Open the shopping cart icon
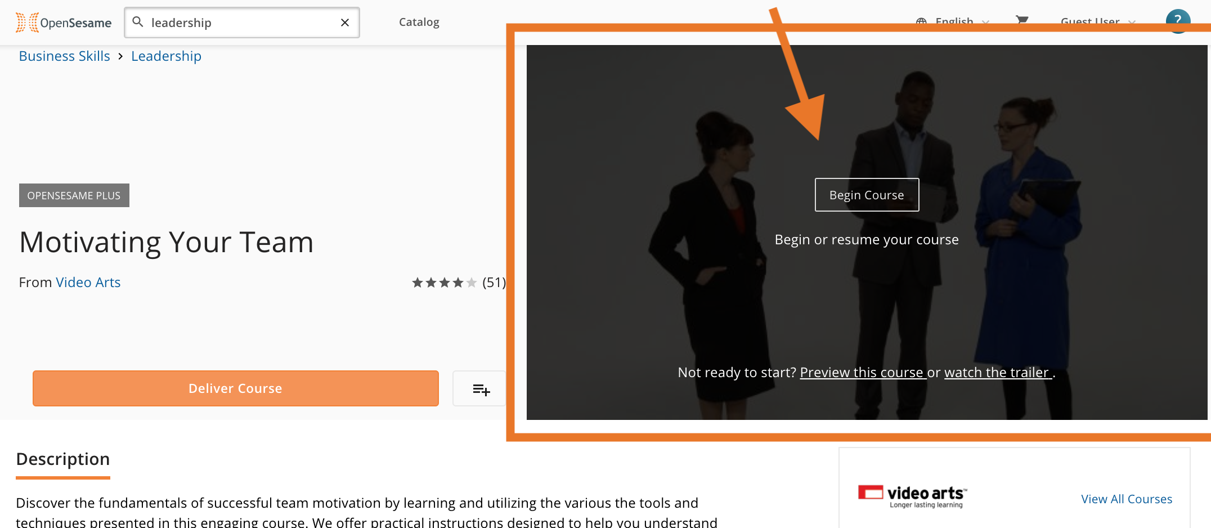The width and height of the screenshot is (1211, 528). pyautogui.click(x=1022, y=21)
